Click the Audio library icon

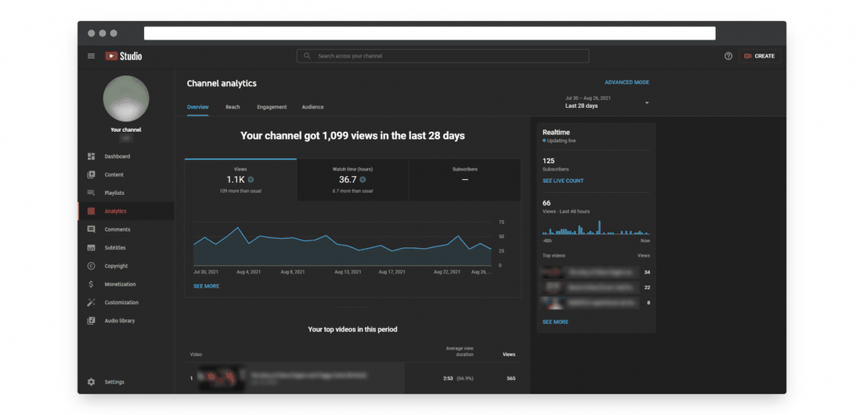pyautogui.click(x=91, y=321)
